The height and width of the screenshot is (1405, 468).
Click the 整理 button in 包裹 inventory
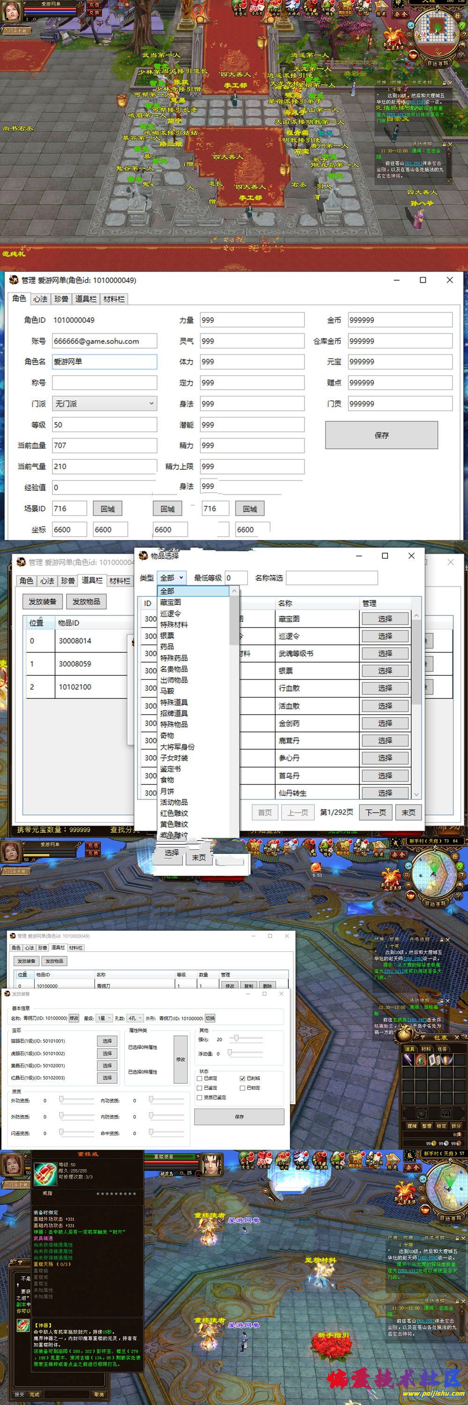coord(427,1126)
